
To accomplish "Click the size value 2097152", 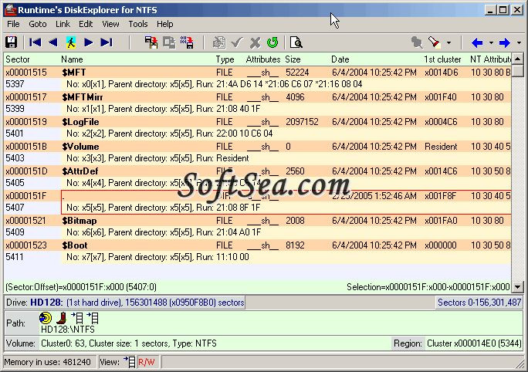I will click(x=302, y=122).
